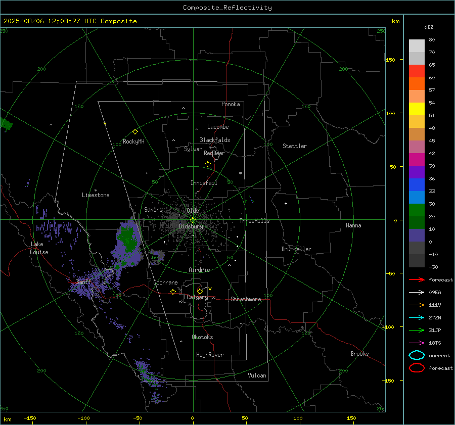
Task: Click the 20 dBZ green color swatch
Action: [417, 210]
